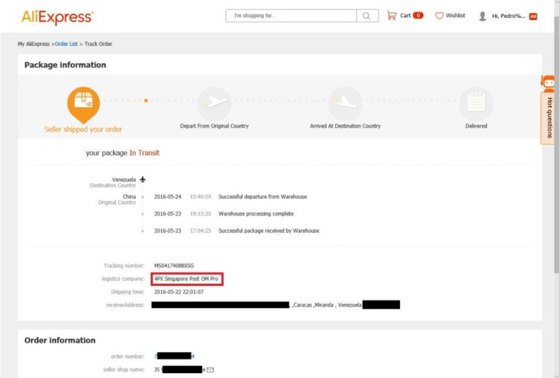Screen dimensions: 559x378
Task: Click the "order number:" field label
Action: point(128,356)
